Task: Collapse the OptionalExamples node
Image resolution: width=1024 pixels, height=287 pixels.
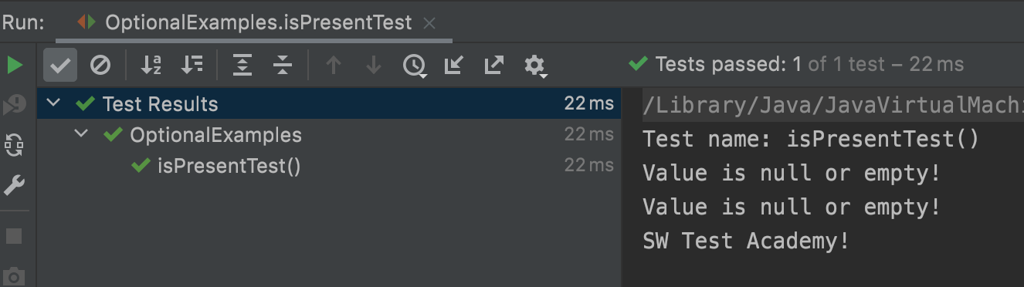Action: pos(81,134)
